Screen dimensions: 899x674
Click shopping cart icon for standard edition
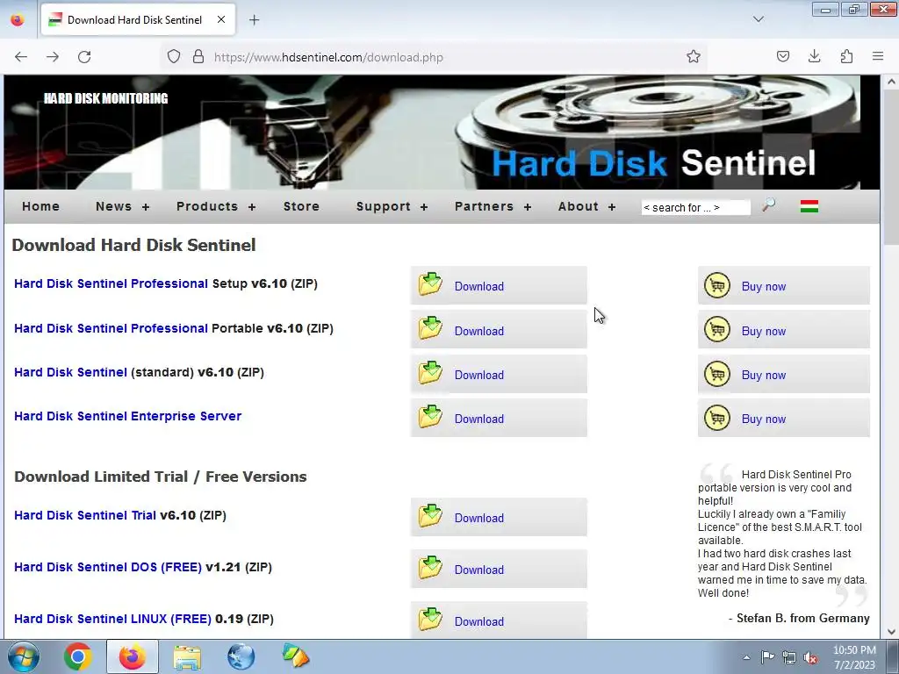click(716, 374)
